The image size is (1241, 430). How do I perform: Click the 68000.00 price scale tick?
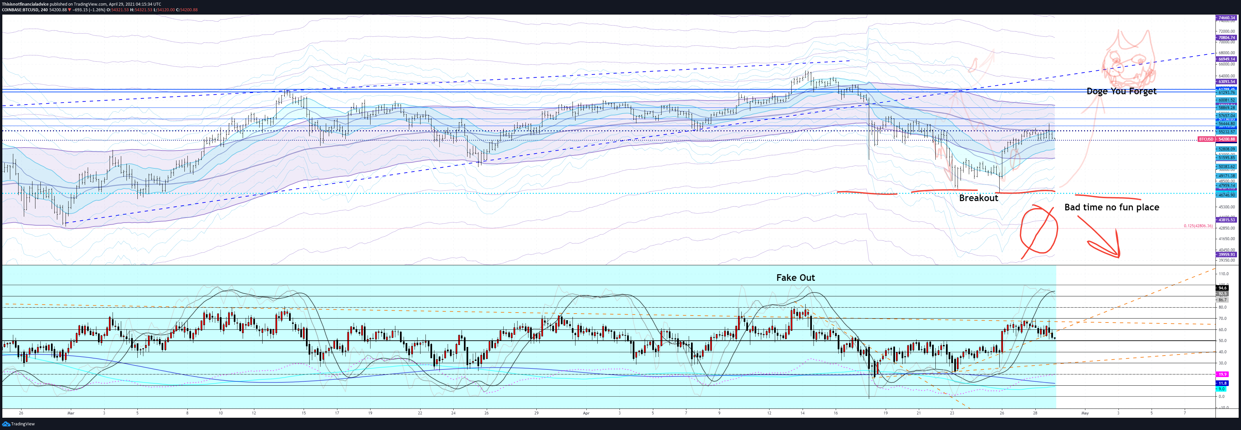click(x=1226, y=53)
